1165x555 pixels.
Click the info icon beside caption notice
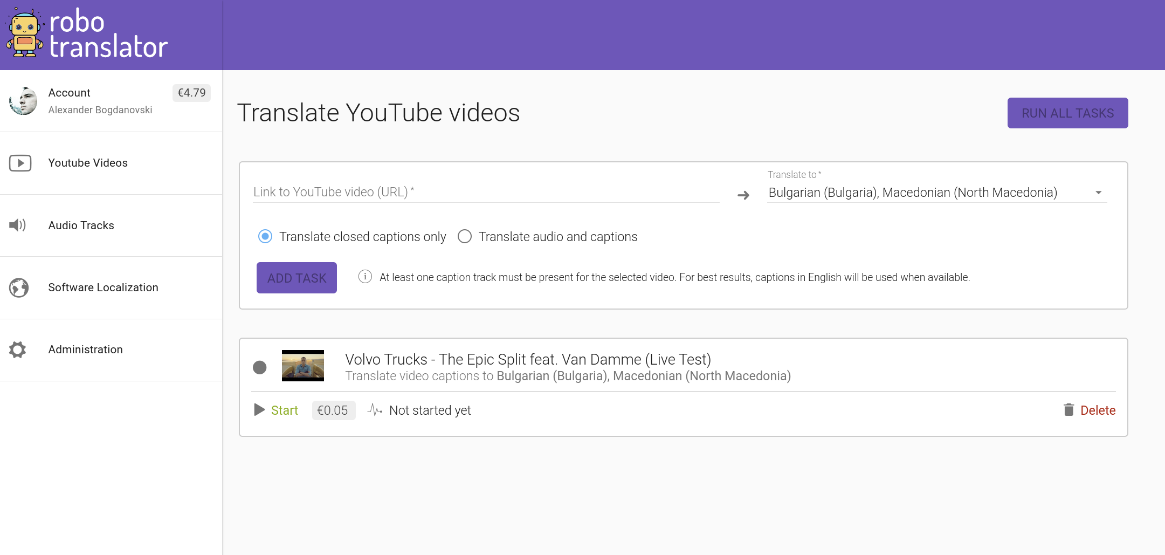point(365,277)
